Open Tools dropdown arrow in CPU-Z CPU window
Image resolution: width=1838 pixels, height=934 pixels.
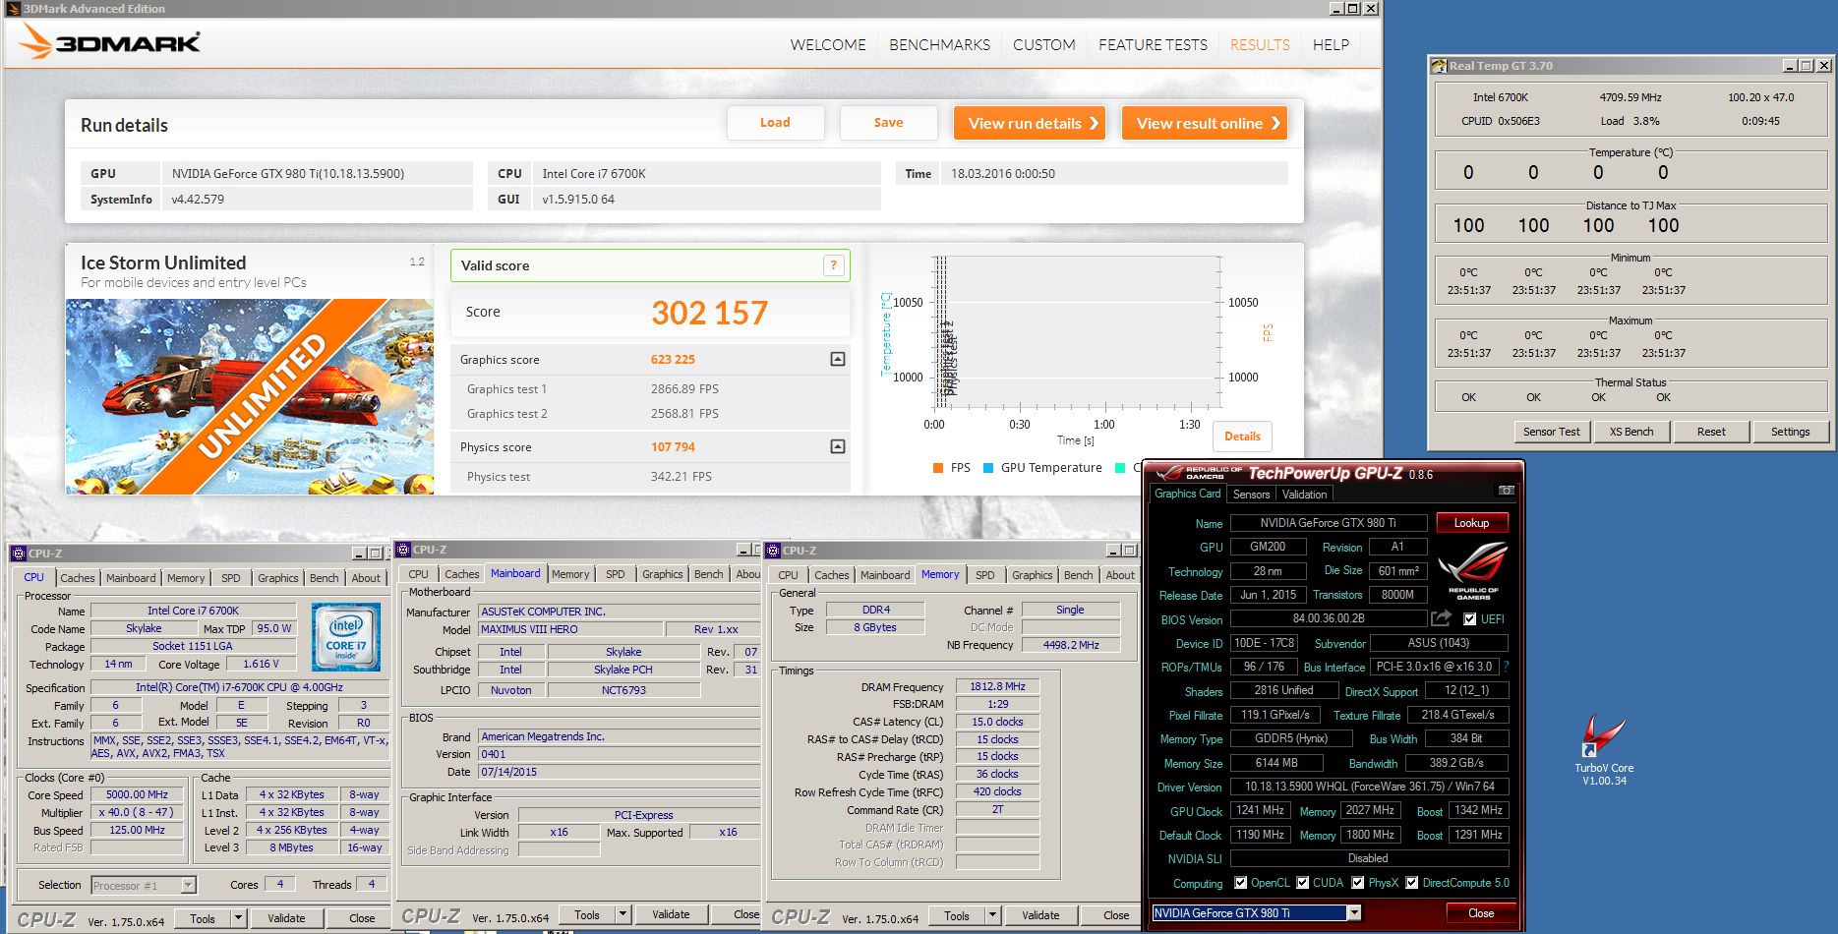pyautogui.click(x=237, y=918)
